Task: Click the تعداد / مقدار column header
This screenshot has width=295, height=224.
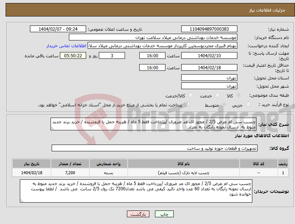Action: pyautogui.click(x=70, y=164)
